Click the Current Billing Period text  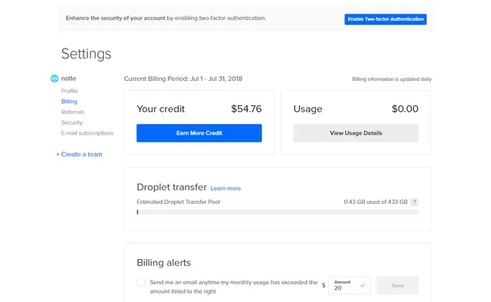click(183, 79)
